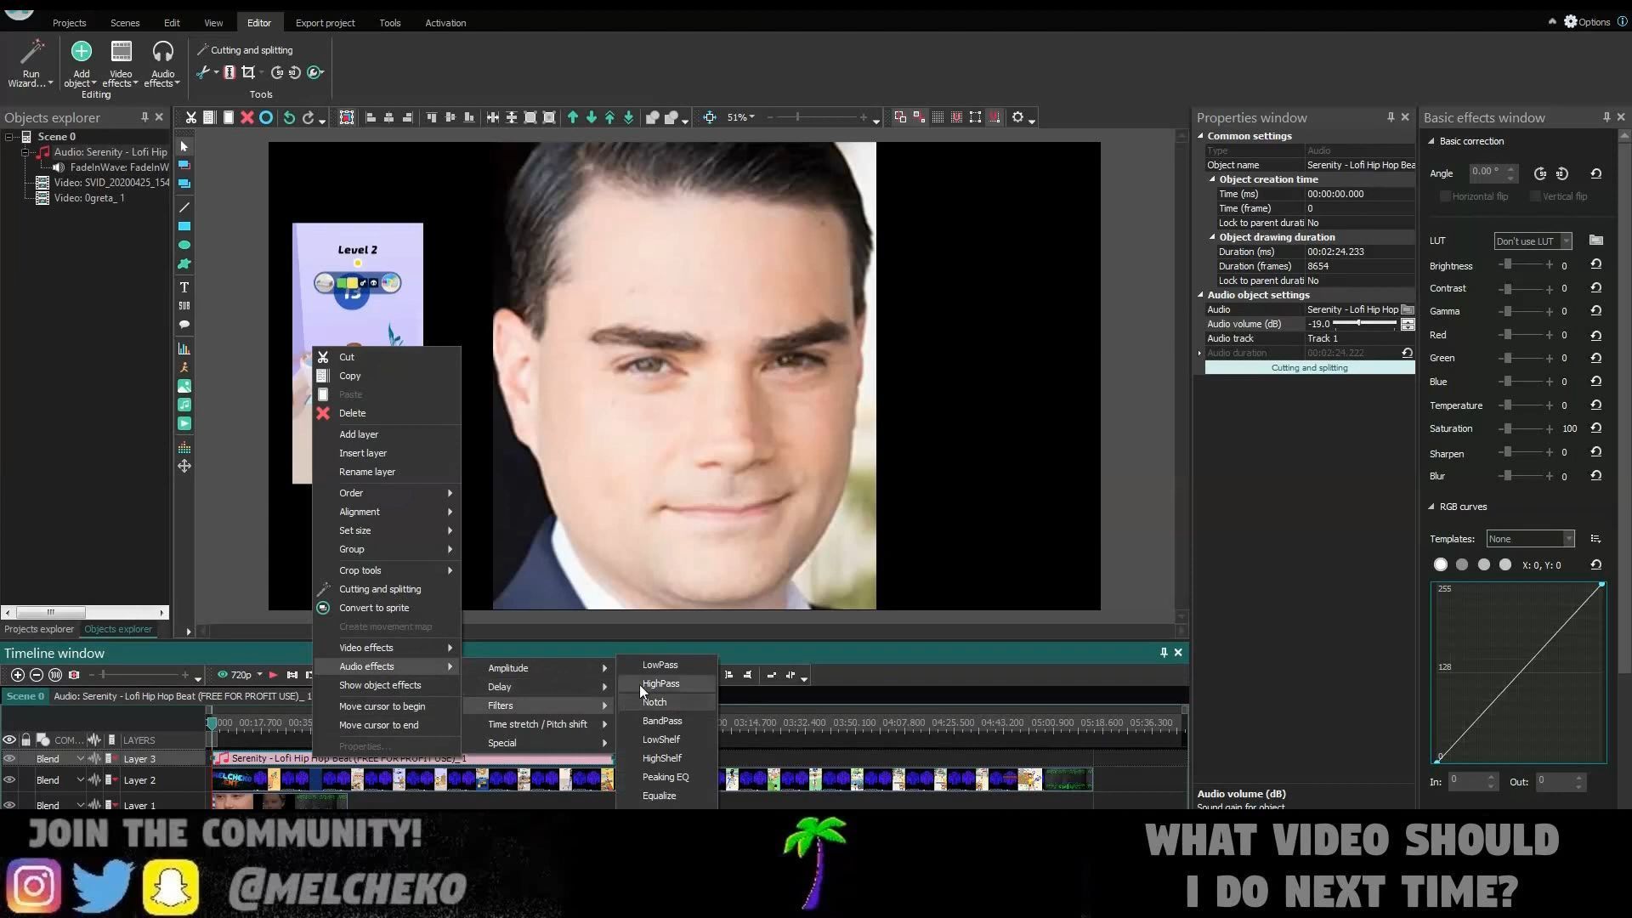Select the ellipse shape tool
Viewport: 1632px width, 918px height.
coord(184,245)
